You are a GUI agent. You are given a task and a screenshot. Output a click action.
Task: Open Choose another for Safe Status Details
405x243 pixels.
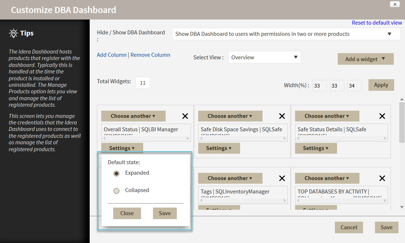[327, 116]
